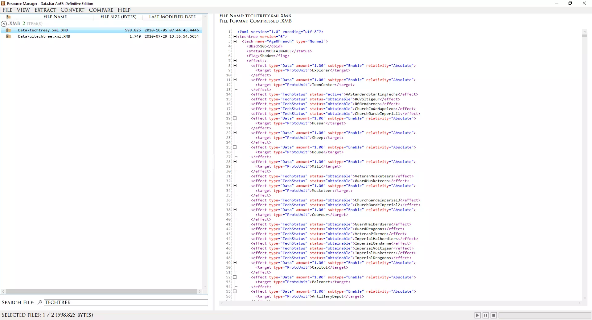592x320 pixels.
Task: Collapse the techtree node on line 2
Action: (235, 37)
